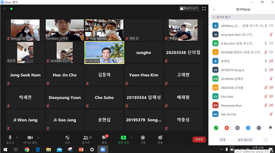Open Settings gear in taskbar
Viewport: 275px width, 153px height.
tap(92, 150)
